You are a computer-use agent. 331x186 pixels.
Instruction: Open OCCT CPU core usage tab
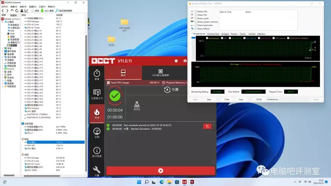(x=161, y=73)
